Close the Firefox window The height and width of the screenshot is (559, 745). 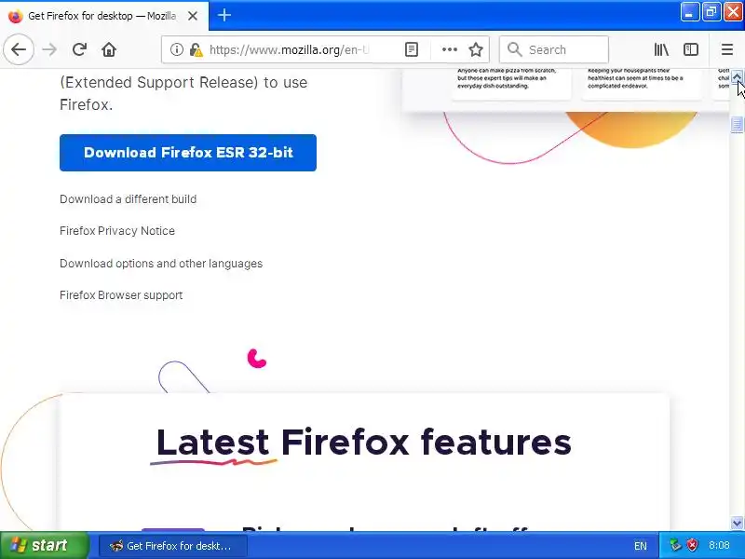(733, 12)
